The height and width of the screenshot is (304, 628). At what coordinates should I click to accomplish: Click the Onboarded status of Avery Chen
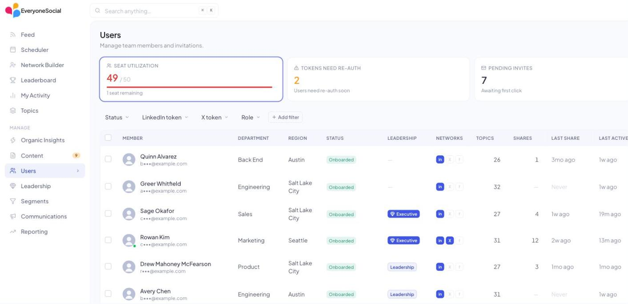click(341, 294)
